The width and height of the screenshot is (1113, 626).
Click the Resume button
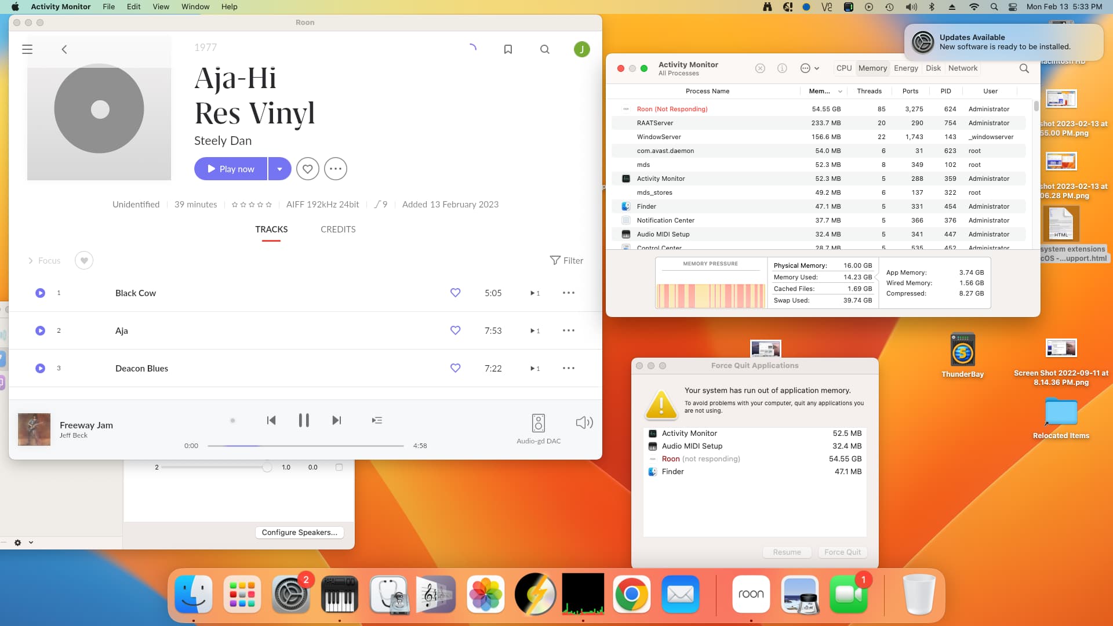(x=787, y=552)
